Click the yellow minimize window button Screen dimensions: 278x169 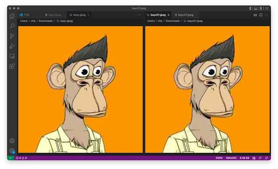pos(14,8)
